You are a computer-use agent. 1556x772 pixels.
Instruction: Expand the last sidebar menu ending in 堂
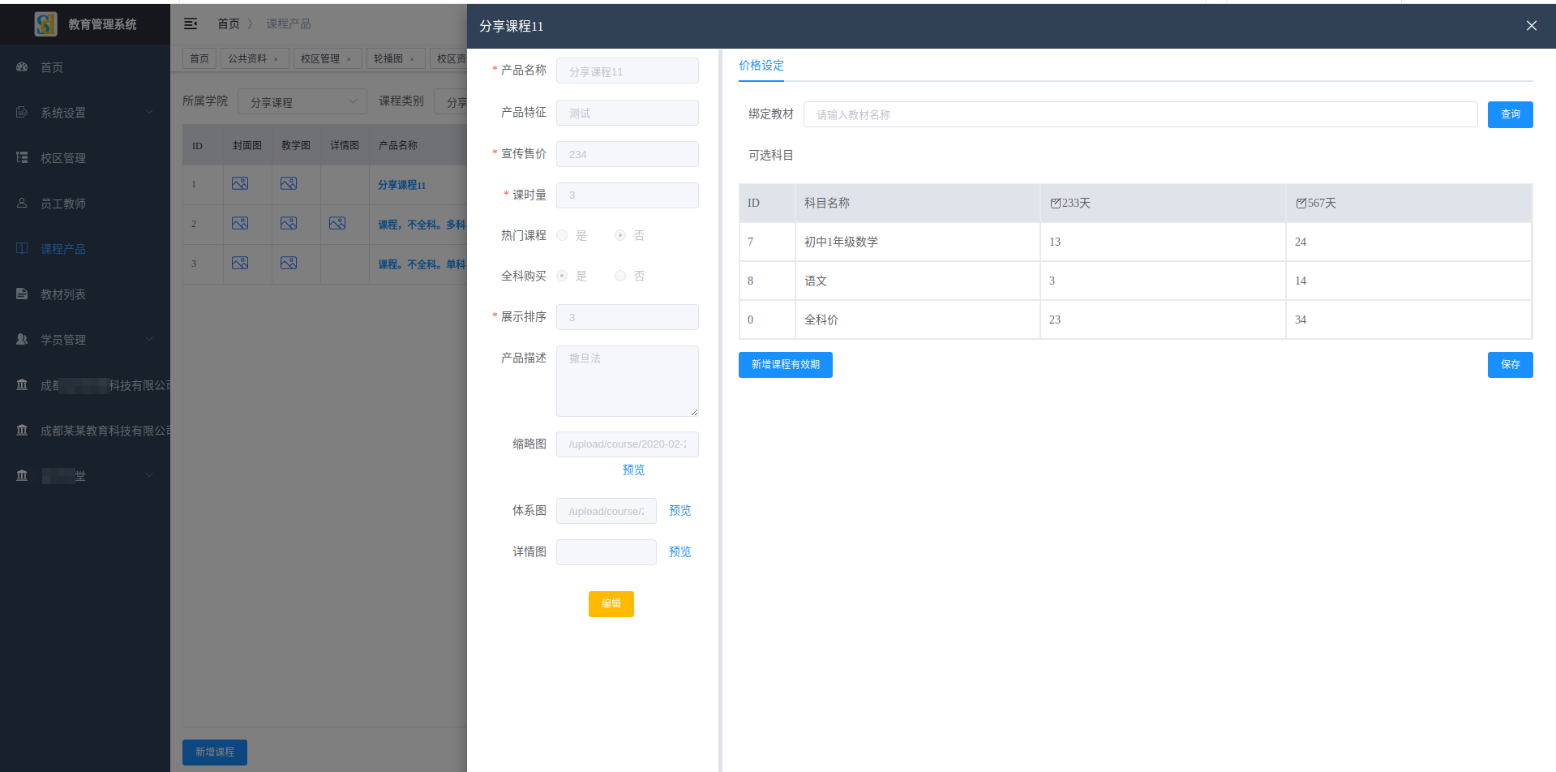[x=149, y=475]
